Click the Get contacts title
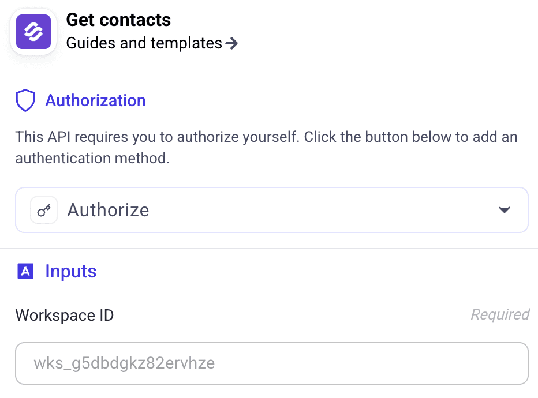 tap(118, 19)
